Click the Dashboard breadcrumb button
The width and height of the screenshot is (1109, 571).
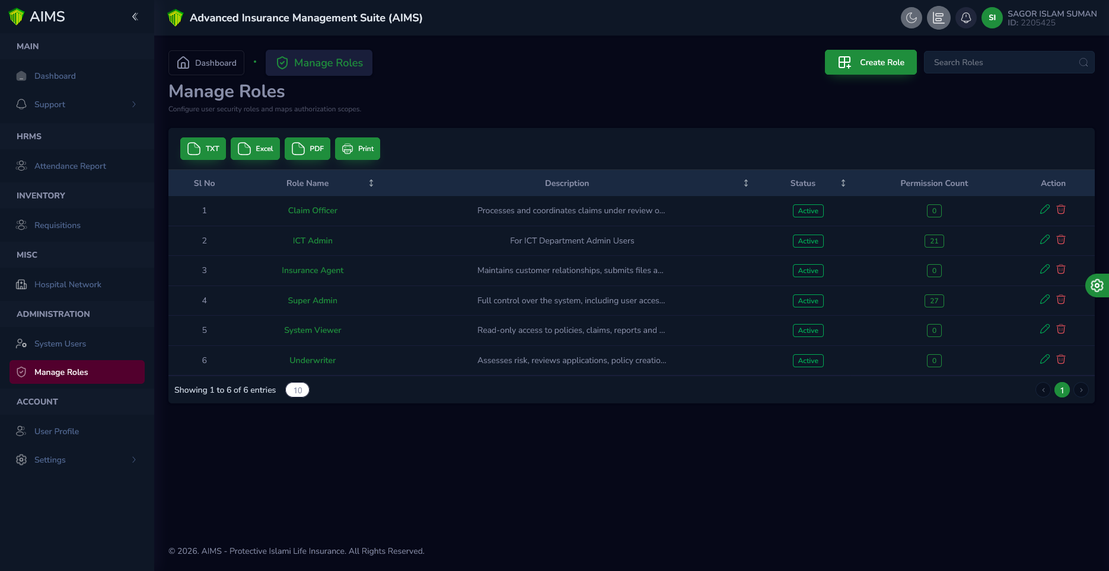206,63
